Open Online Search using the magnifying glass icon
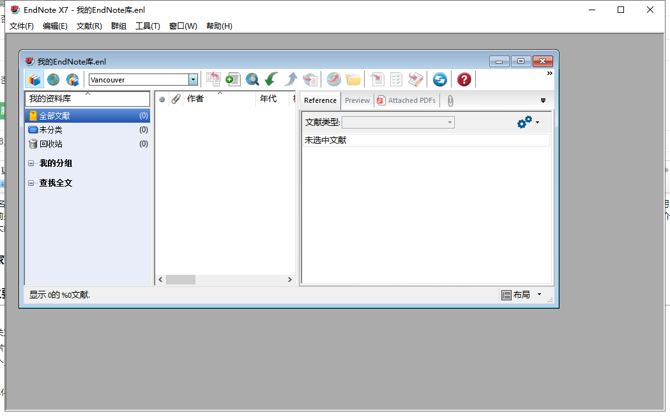The image size is (670, 416). 252,79
